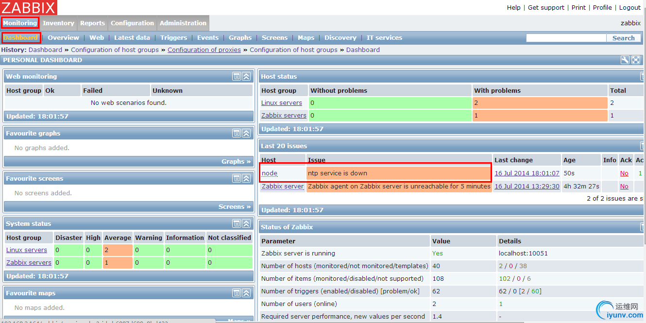Open last change 16 Jul 2014 13:29:30

pyautogui.click(x=527, y=186)
